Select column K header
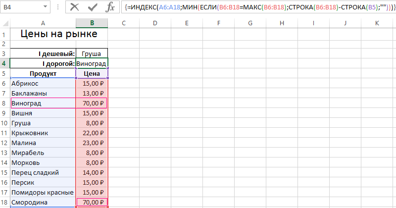Viewport: 396px width, 208px height. click(377, 23)
